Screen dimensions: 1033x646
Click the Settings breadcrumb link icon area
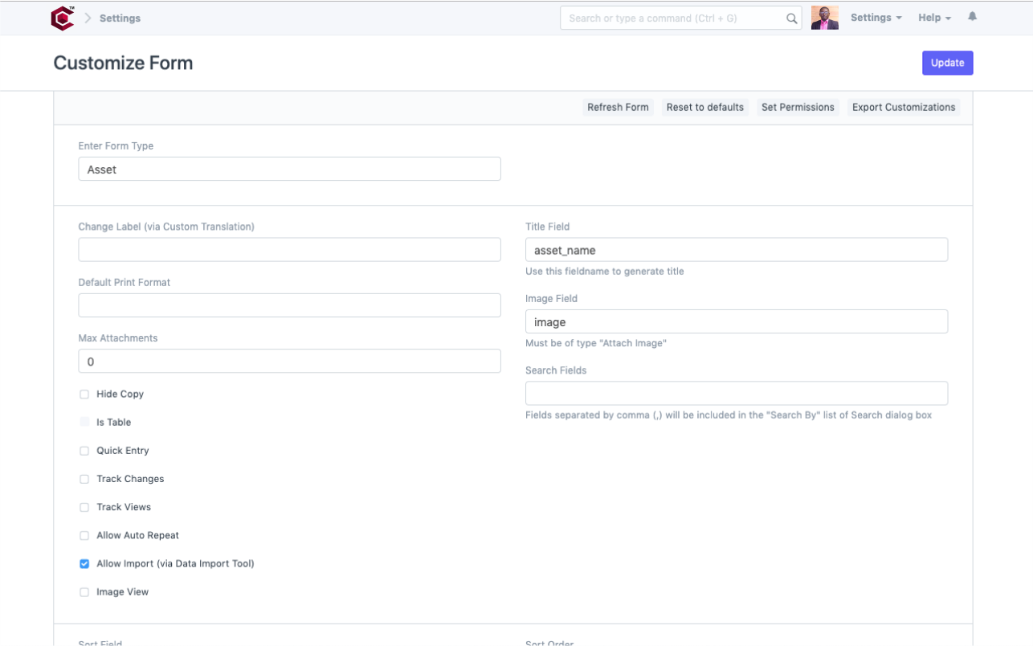tap(119, 18)
